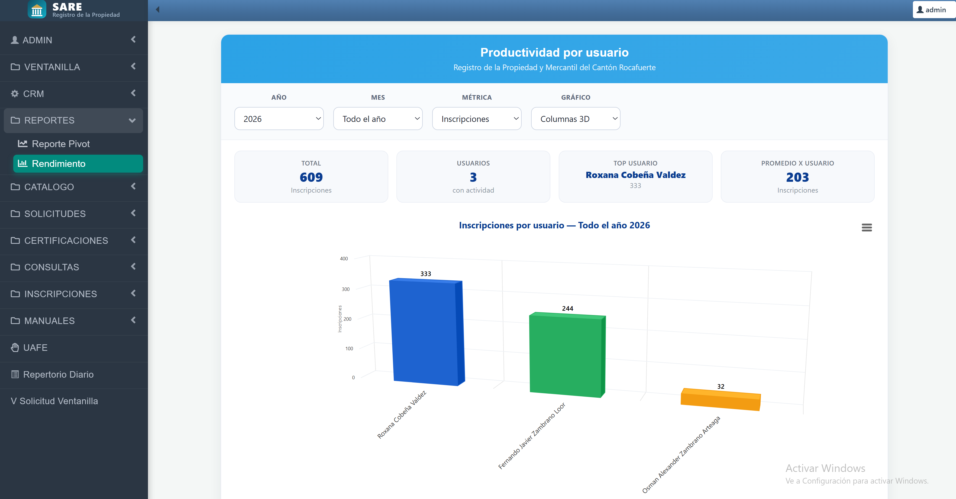956x499 pixels.
Task: Click the hand icon beside UAFE
Action: pyautogui.click(x=14, y=347)
